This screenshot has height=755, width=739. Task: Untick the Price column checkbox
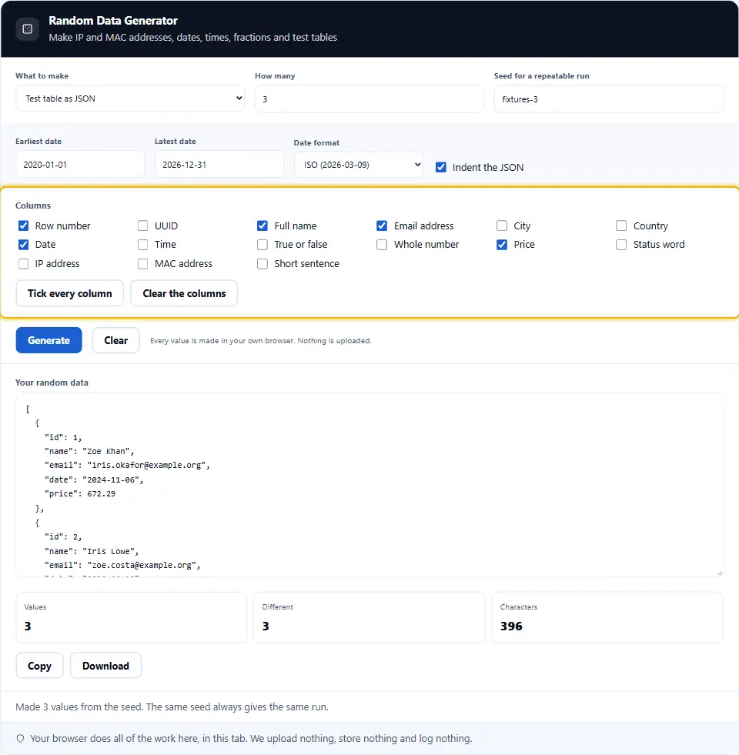coord(501,245)
